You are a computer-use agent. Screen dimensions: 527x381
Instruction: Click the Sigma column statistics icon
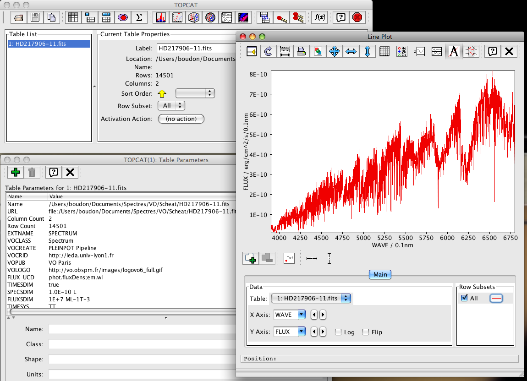[x=139, y=17]
